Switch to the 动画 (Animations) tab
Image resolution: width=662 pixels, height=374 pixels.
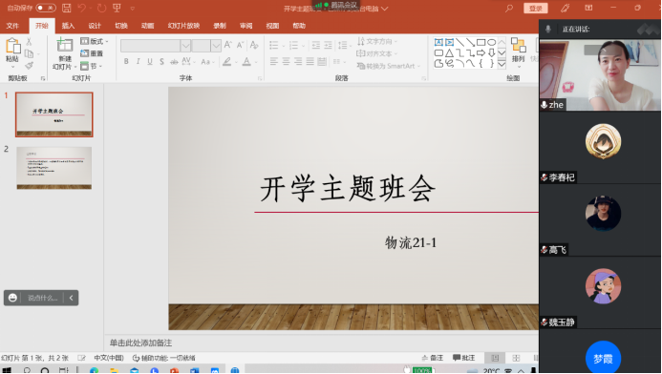click(x=147, y=26)
